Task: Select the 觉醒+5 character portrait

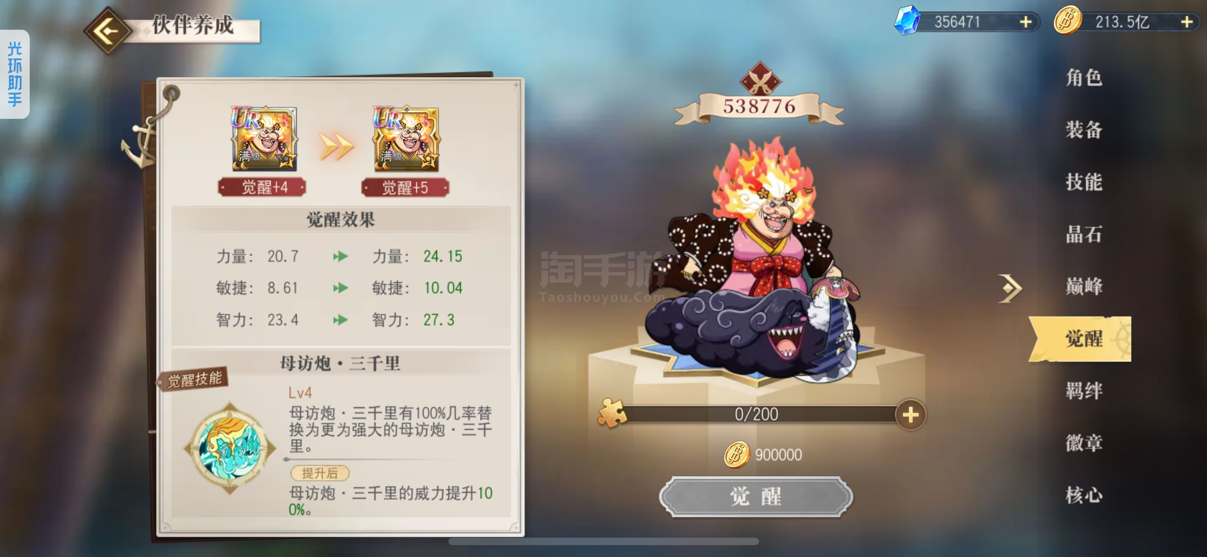Action: pyautogui.click(x=406, y=139)
